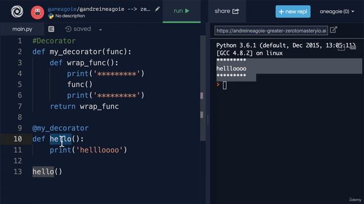Expand the dropdown arrow beside saved
The width and height of the screenshot is (364, 204).
coord(100,29)
